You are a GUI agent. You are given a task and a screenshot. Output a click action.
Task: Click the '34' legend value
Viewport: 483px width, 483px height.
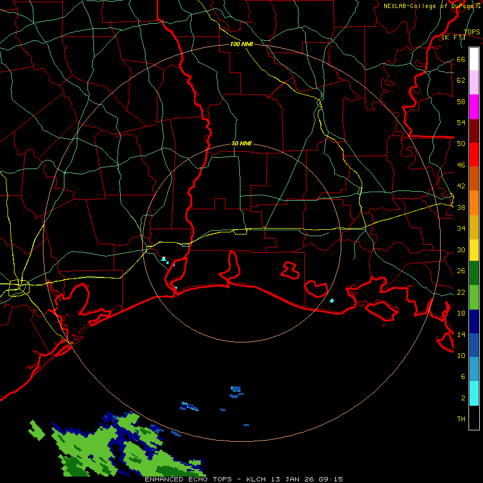coord(461,229)
